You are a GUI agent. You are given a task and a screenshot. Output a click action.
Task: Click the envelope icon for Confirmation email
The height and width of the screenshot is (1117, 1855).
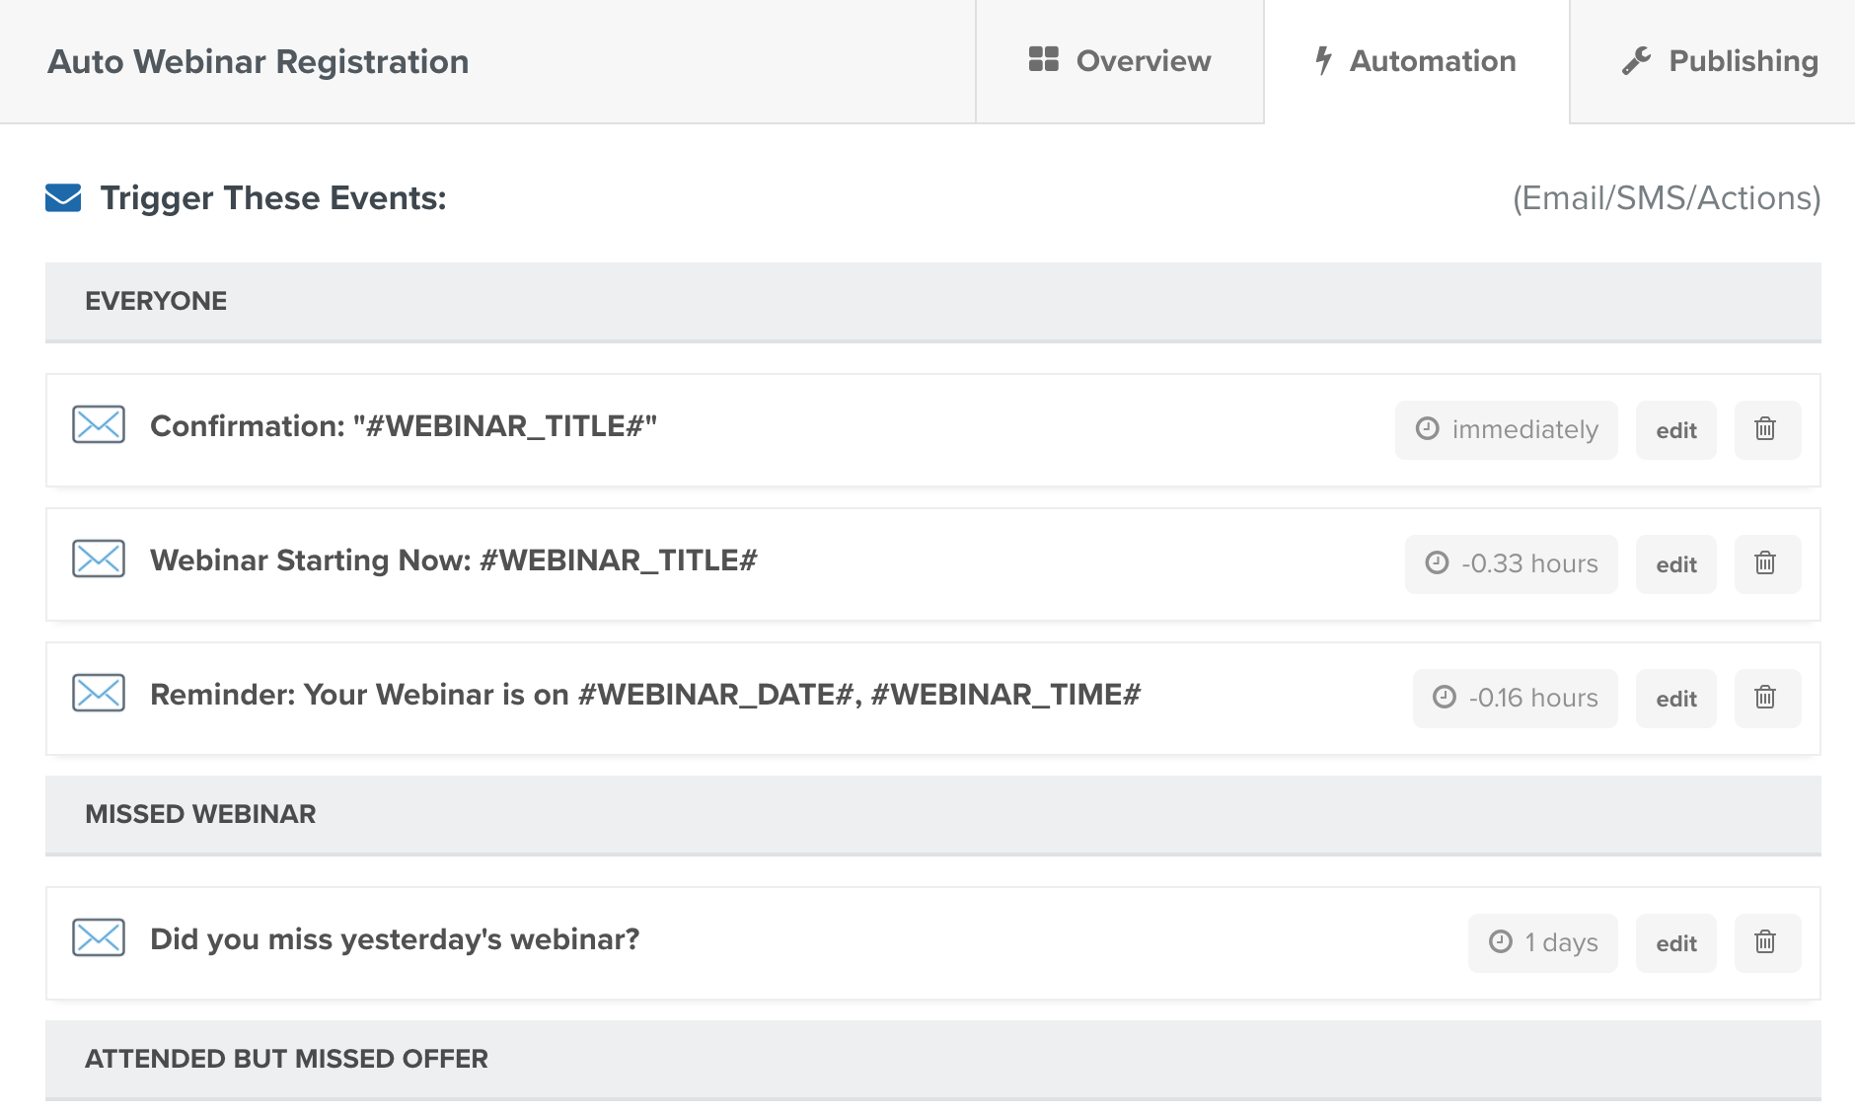click(99, 424)
